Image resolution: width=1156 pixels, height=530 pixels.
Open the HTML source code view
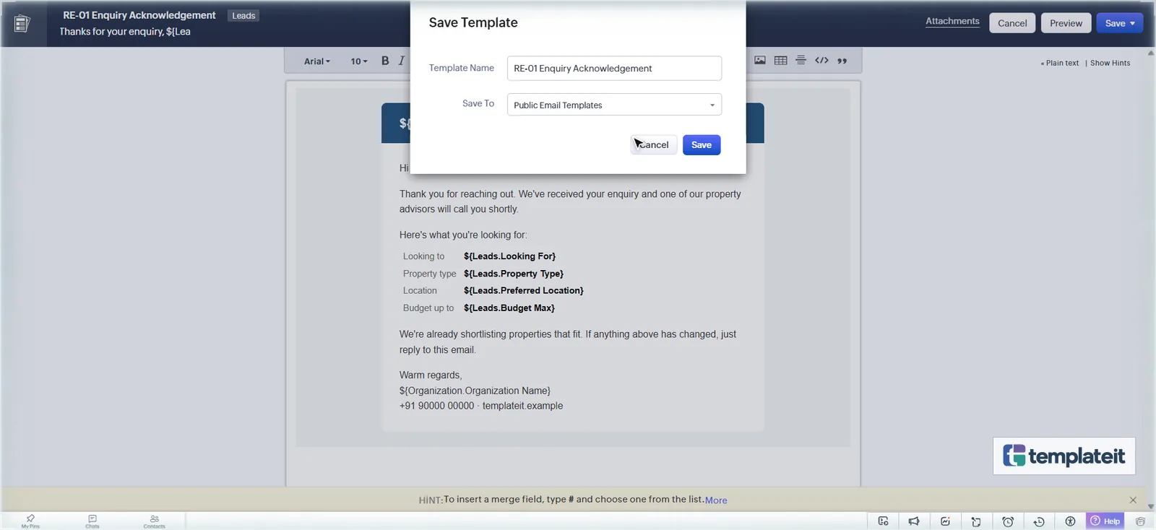(x=821, y=61)
